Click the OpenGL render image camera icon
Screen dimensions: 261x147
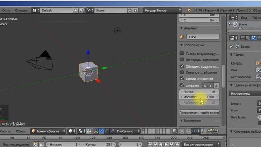[210, 131]
